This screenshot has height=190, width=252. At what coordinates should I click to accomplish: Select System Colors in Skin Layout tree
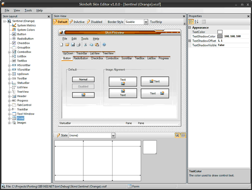tap(26, 30)
